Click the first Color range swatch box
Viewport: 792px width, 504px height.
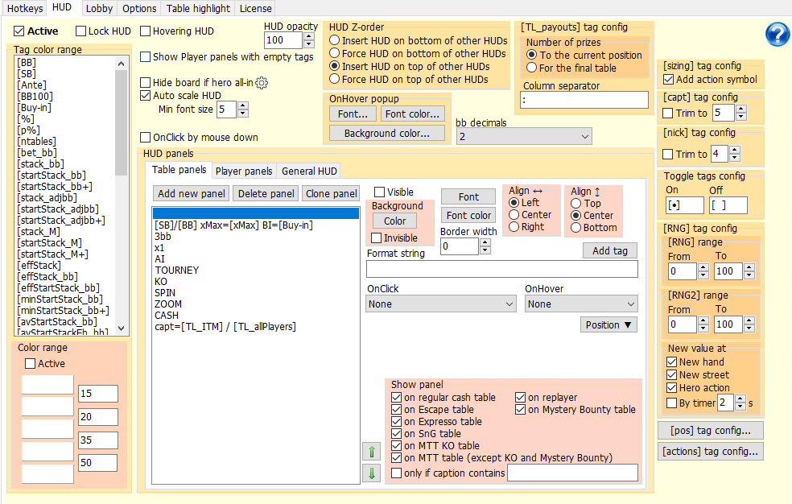pos(47,385)
